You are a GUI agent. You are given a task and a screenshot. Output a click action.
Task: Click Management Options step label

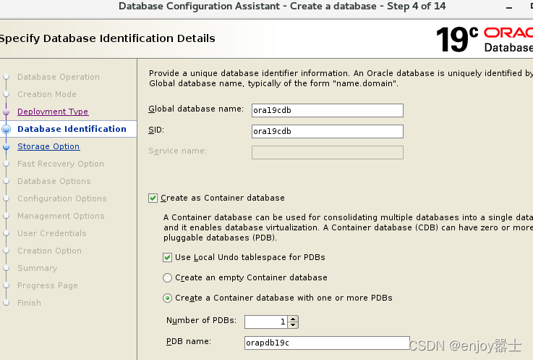(x=61, y=216)
